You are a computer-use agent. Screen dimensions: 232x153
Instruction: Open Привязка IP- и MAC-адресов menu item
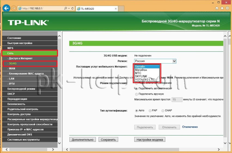pos(30,130)
